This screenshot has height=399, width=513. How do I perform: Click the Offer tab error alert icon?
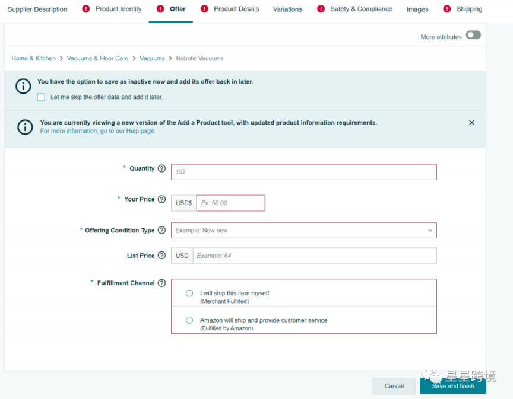click(160, 9)
